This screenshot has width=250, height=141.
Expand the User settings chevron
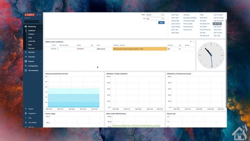(x=41, y=123)
